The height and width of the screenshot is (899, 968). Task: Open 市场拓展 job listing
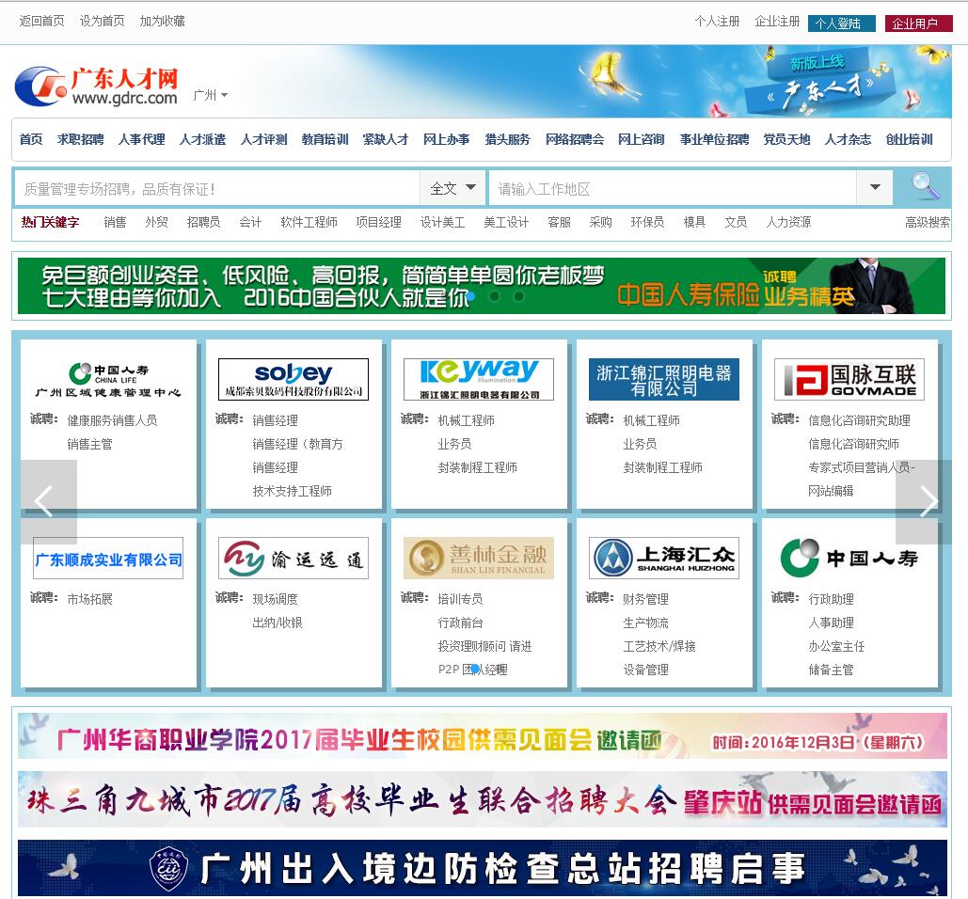point(90,599)
